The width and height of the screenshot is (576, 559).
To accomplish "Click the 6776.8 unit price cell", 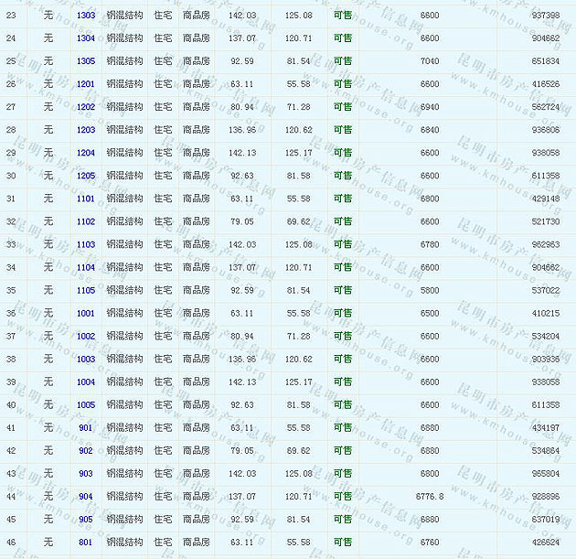I will [429, 496].
